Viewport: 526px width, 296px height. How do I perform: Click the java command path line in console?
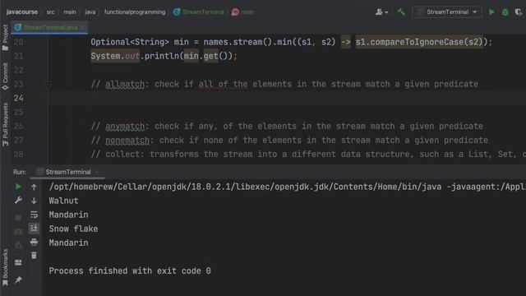coord(287,187)
